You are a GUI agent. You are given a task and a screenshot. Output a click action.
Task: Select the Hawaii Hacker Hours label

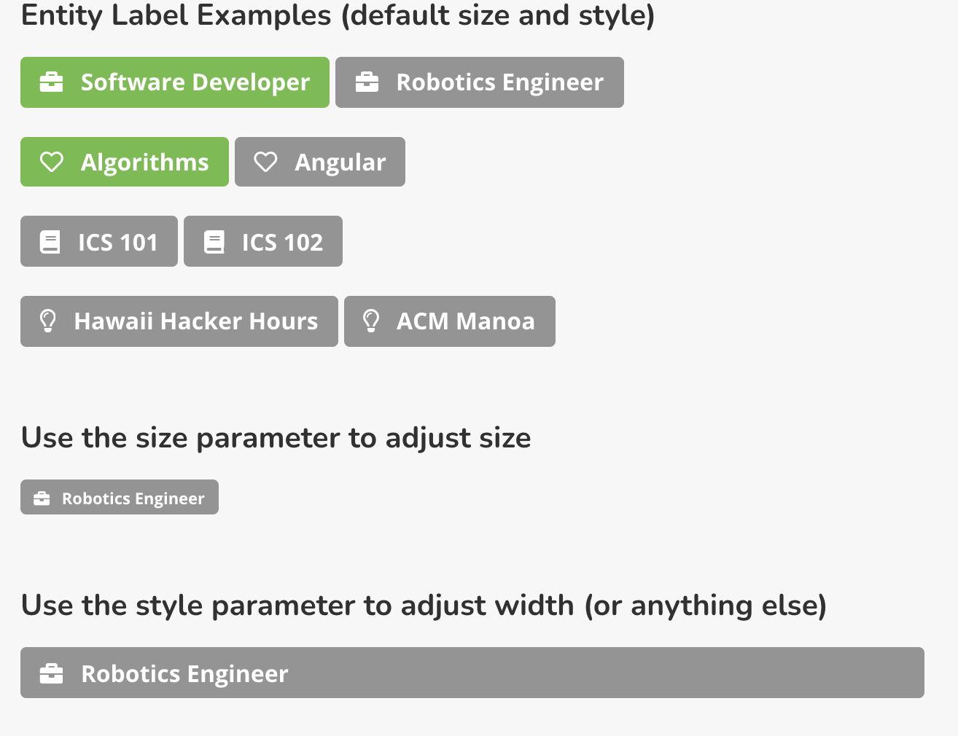click(x=179, y=321)
